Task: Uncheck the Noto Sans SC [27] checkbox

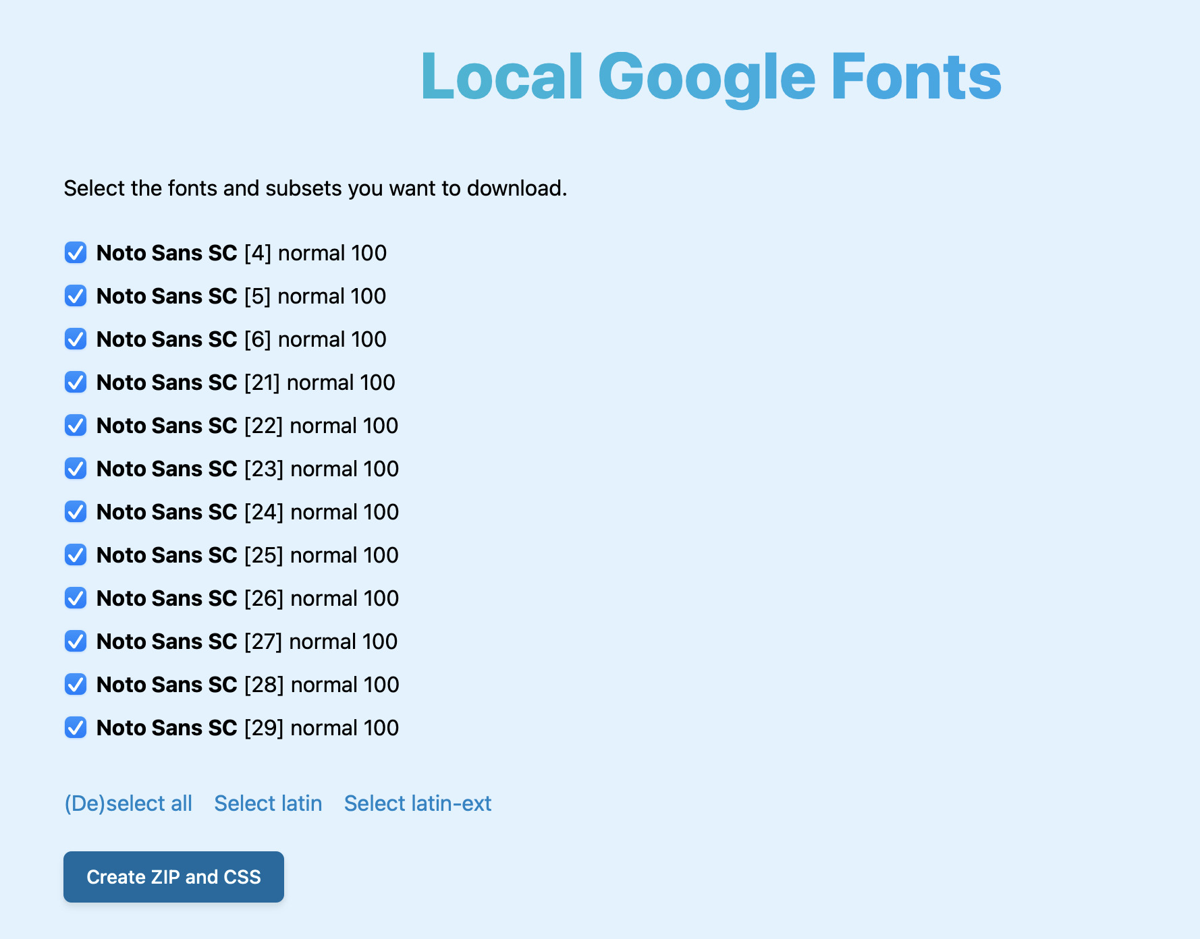Action: coord(75,642)
